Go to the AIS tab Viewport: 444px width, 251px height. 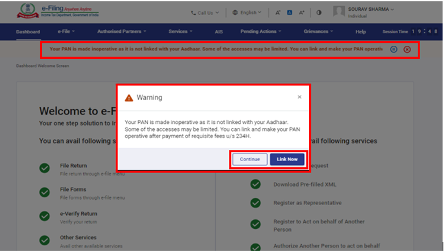click(x=219, y=32)
